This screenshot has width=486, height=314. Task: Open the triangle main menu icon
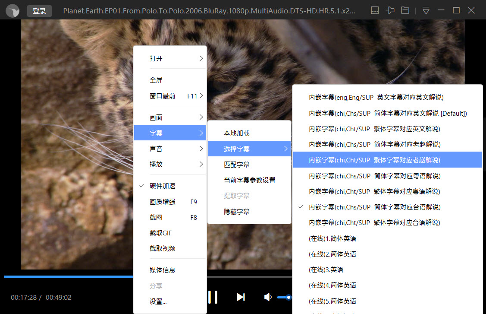coord(426,10)
